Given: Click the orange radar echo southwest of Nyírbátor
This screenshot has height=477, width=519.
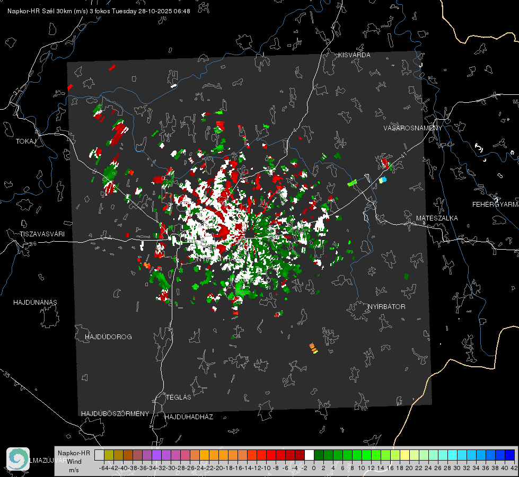Looking at the screenshot, I should tap(313, 348).
